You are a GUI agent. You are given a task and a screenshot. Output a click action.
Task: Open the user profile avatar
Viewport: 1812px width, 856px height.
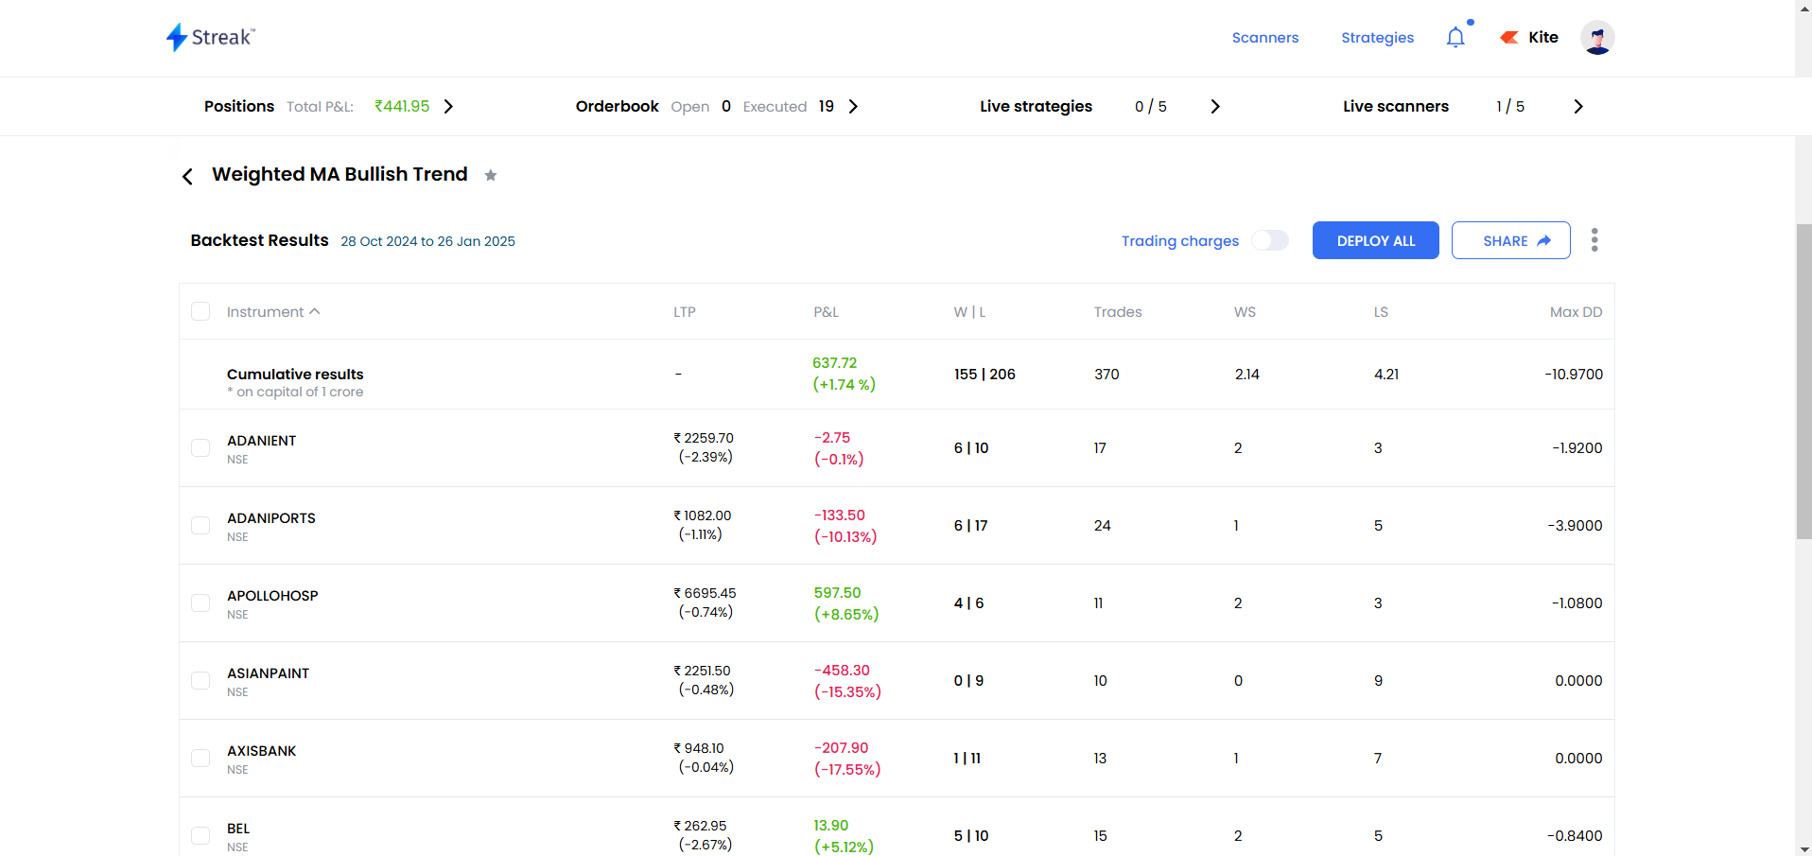1597,38
